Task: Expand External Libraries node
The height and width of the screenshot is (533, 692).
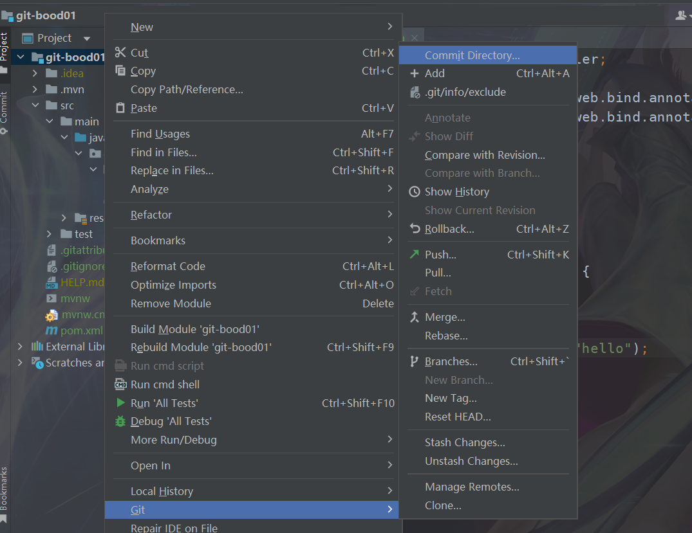Action: 21,347
